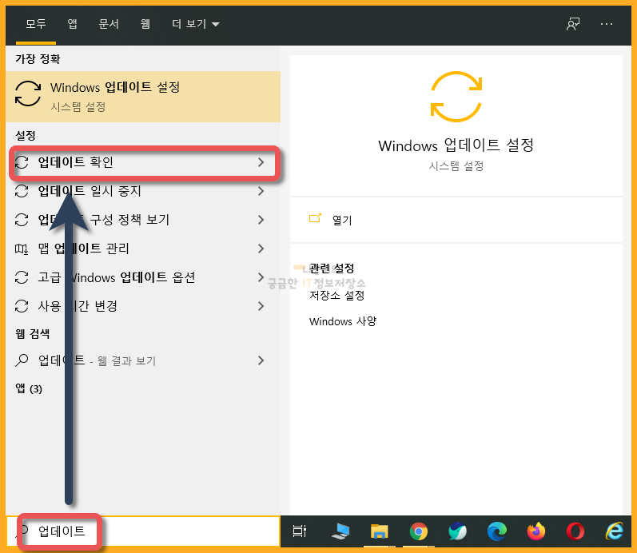Switch to the 앱 tab
The width and height of the screenshot is (637, 553).
[x=72, y=24]
